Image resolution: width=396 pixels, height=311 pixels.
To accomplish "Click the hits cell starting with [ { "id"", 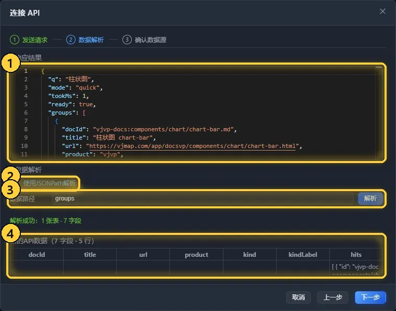I will tap(356, 268).
